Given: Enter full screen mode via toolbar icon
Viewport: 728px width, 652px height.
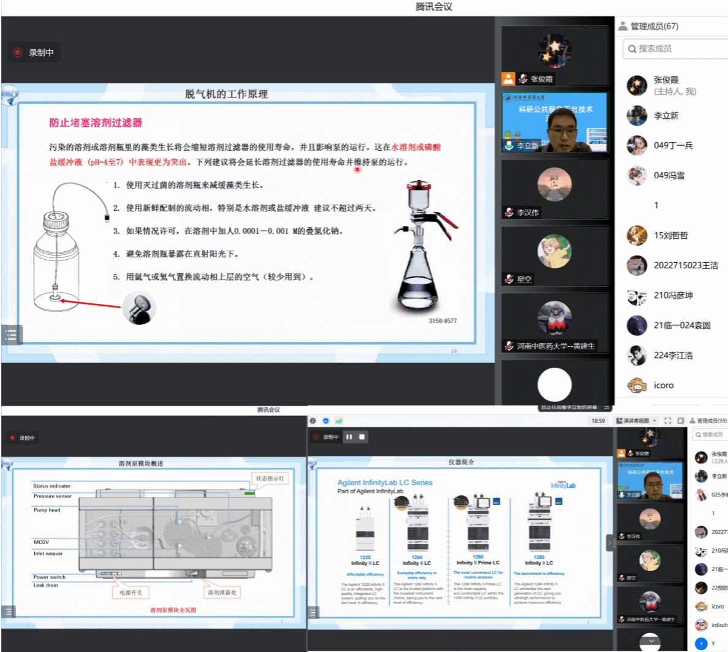Looking at the screenshot, I should click(668, 421).
